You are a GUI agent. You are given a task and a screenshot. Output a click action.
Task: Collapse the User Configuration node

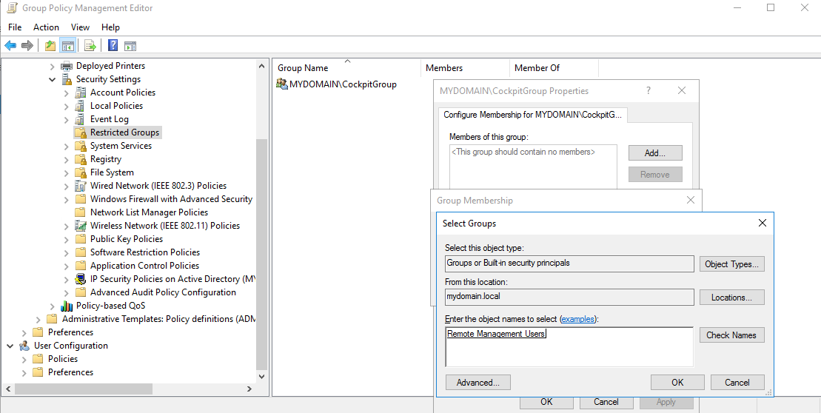(10, 346)
